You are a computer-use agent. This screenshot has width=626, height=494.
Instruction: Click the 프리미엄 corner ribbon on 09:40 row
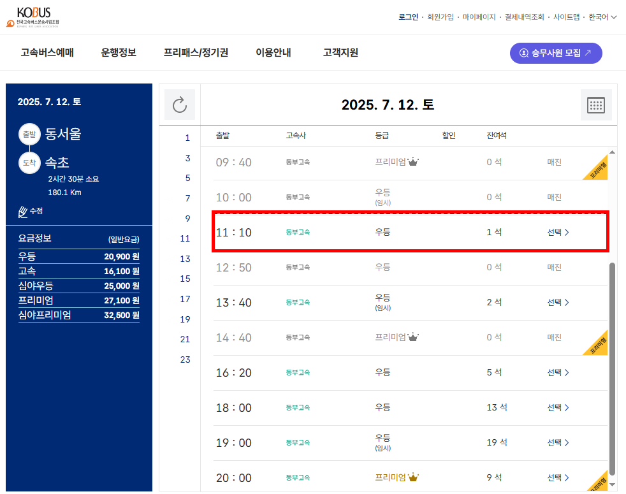(598, 170)
